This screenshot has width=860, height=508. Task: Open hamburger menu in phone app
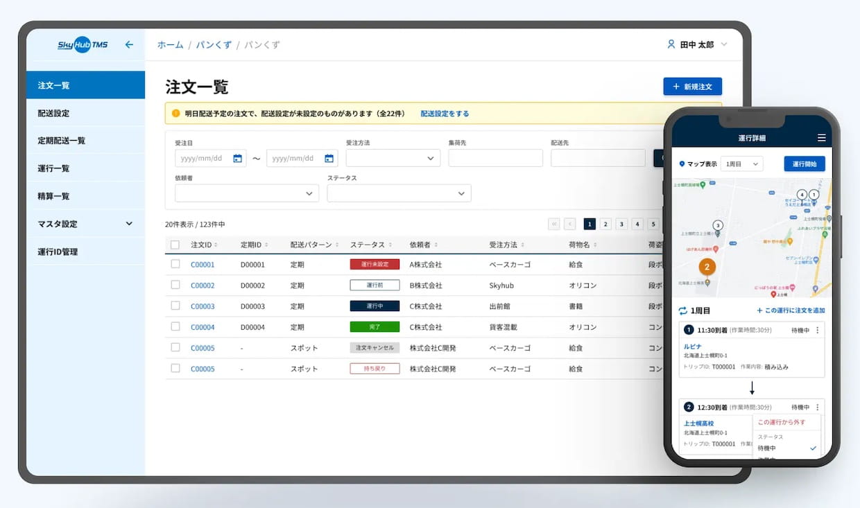tap(822, 138)
